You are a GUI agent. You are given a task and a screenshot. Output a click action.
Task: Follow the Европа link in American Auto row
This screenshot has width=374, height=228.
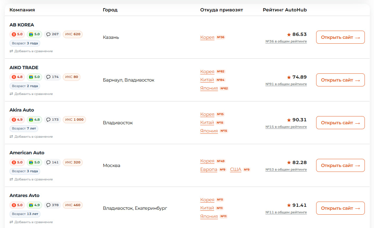coord(209,170)
